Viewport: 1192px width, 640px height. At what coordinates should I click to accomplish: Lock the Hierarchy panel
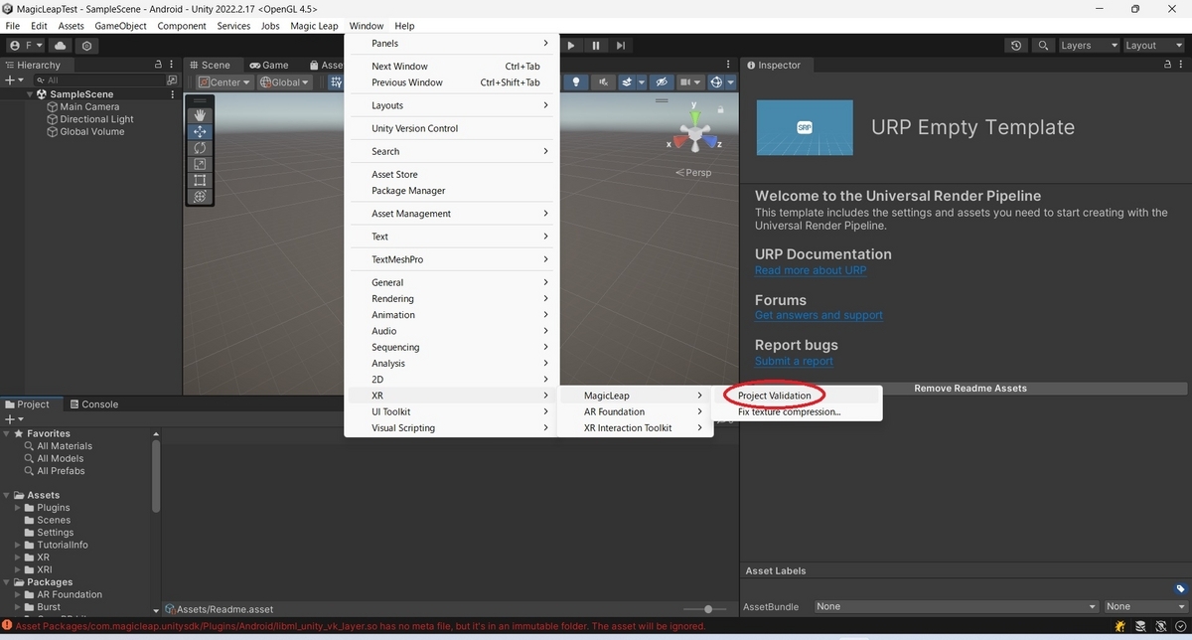pyautogui.click(x=158, y=65)
